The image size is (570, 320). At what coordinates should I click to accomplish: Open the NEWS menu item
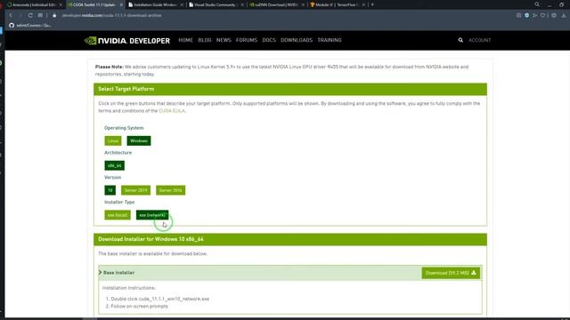(224, 40)
